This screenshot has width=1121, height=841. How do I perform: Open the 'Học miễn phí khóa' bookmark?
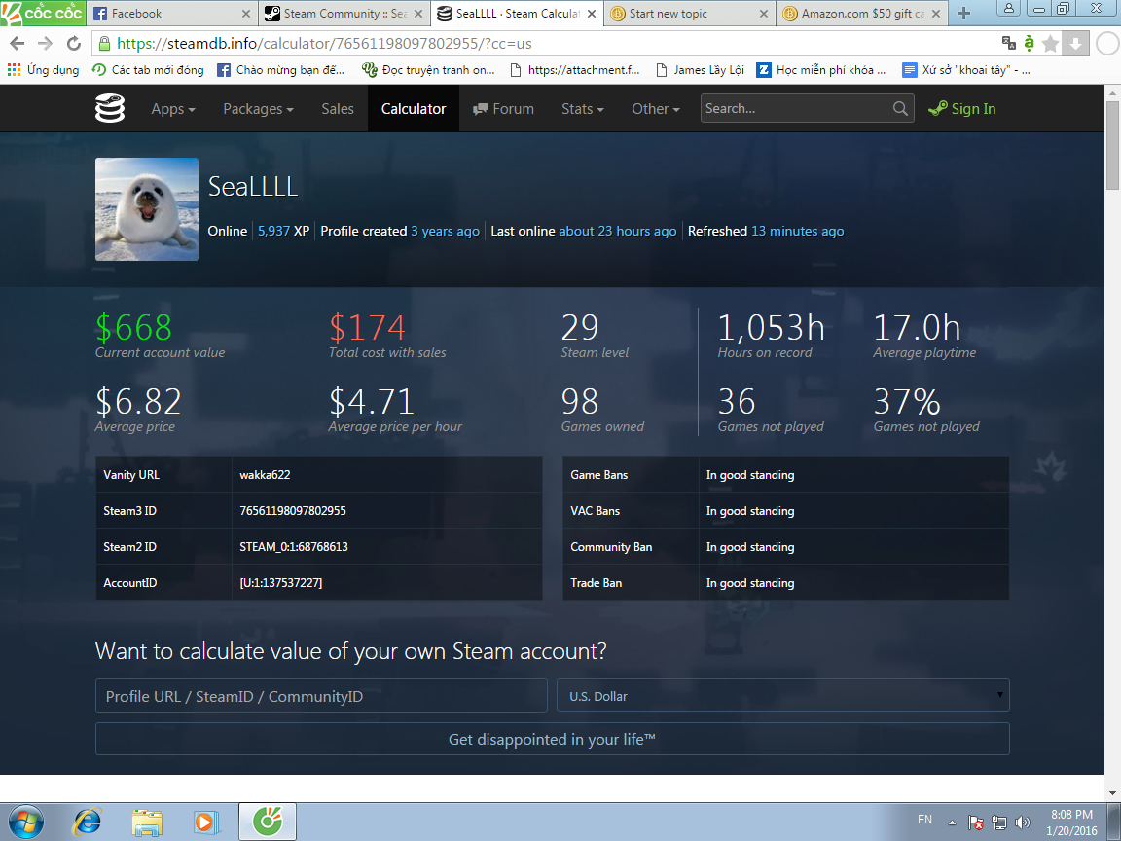[x=821, y=69]
